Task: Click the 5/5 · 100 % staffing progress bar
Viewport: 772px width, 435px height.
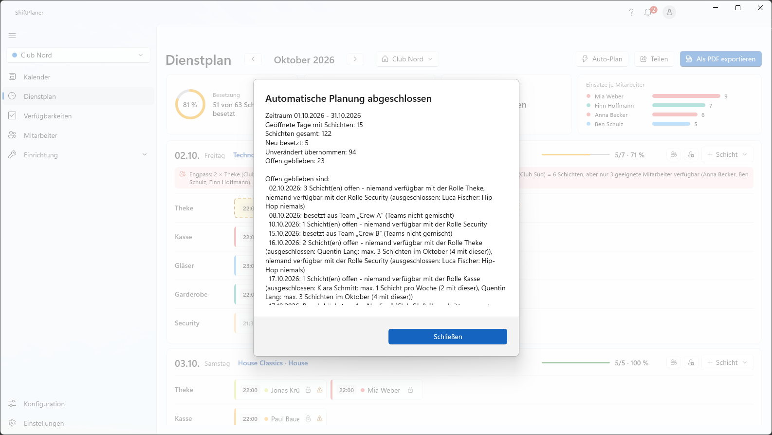Action: point(576,363)
